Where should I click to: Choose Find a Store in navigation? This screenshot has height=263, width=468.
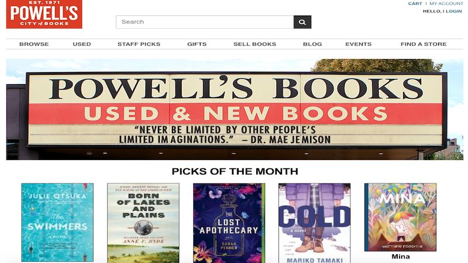pyautogui.click(x=424, y=44)
